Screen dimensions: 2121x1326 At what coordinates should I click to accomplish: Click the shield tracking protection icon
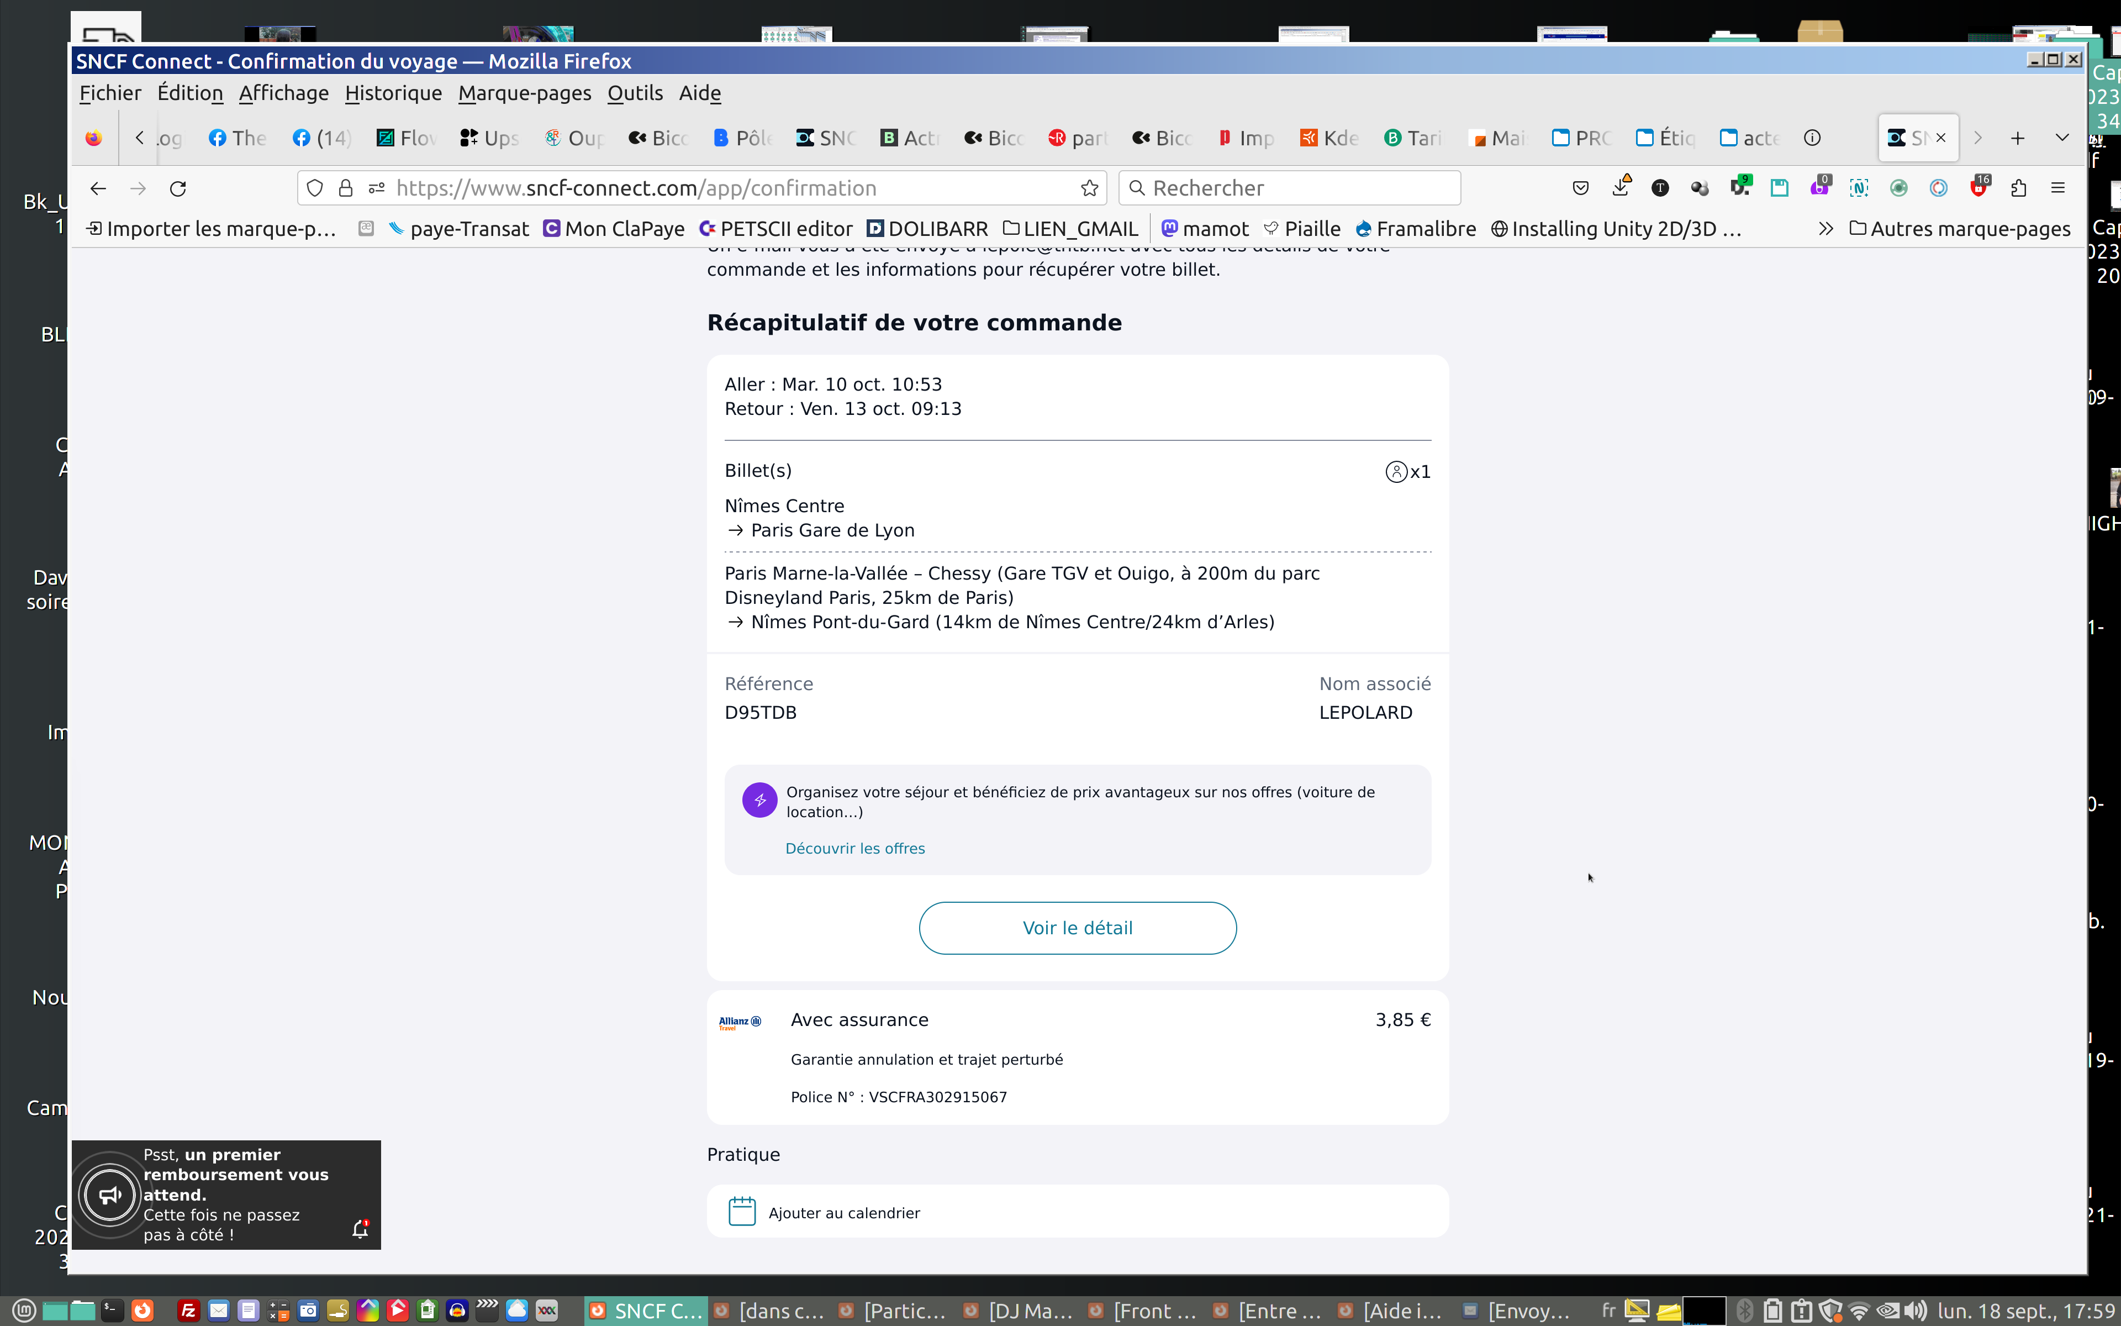315,188
